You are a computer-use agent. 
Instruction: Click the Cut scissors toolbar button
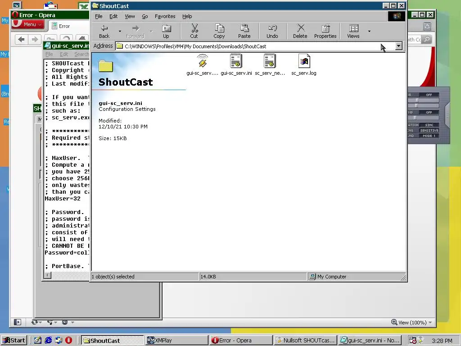[x=194, y=31]
